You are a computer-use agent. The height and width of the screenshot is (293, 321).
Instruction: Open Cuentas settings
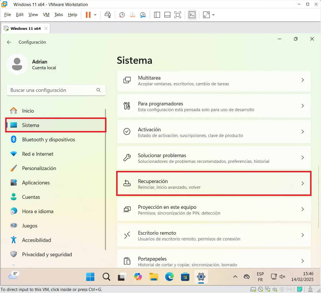tap(55, 197)
